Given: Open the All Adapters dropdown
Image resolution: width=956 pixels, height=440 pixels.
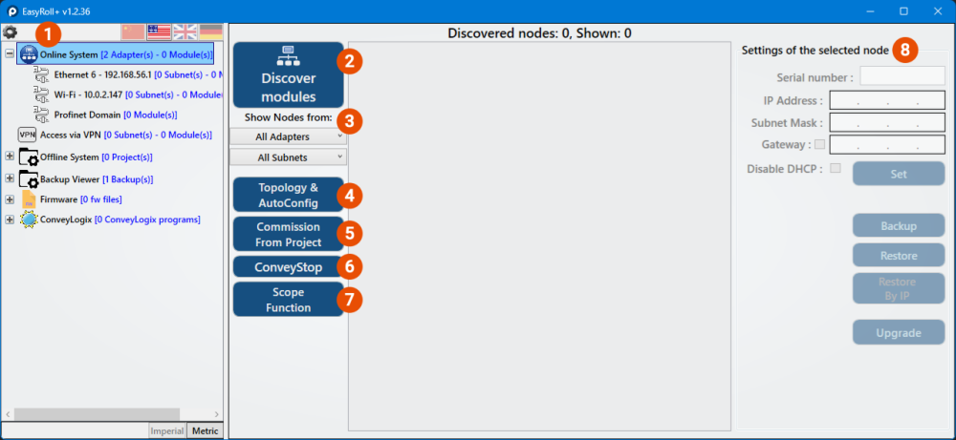Looking at the screenshot, I should coord(288,136).
